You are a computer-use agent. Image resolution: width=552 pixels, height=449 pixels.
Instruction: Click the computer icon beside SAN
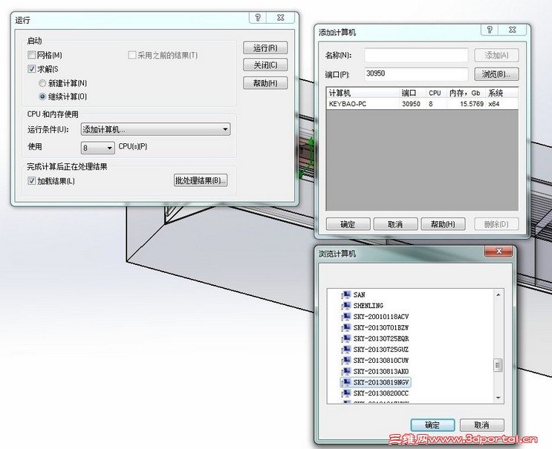point(346,295)
